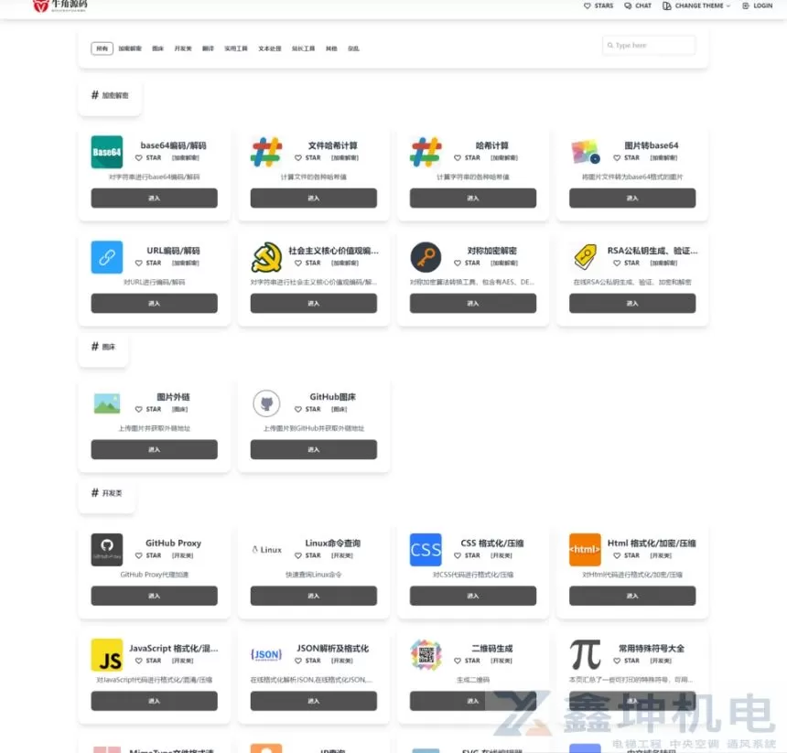The height and width of the screenshot is (753, 787).
Task: Click the GitHub cat icon for GitHub图床
Action: [266, 403]
